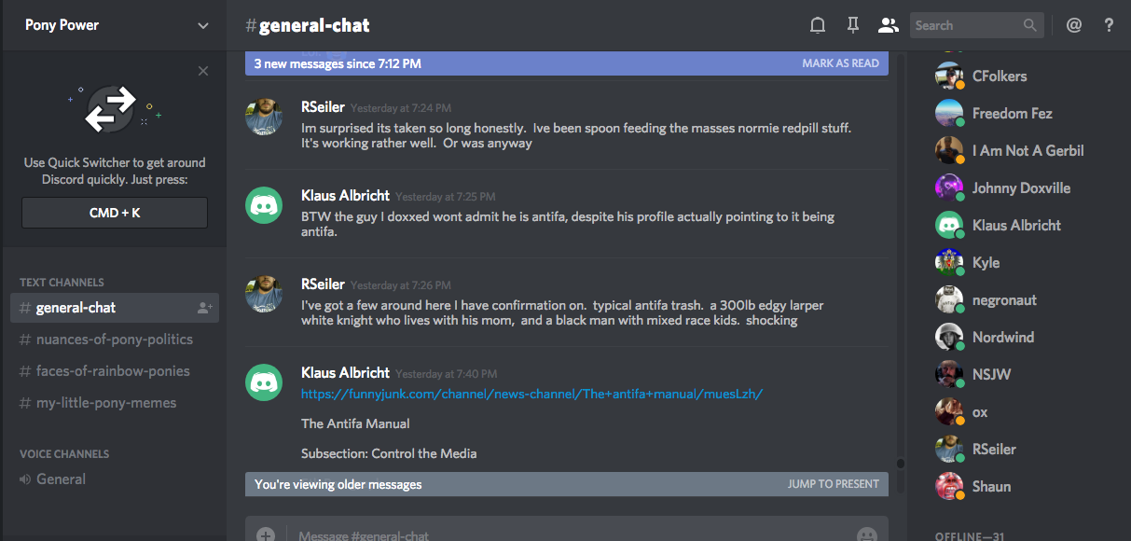Click the create invite icon on general-chat
Image resolution: width=1131 pixels, height=541 pixels.
(205, 308)
